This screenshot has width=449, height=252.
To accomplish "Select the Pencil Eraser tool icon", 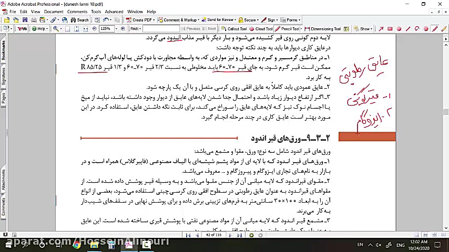I will [x=444, y=28].
